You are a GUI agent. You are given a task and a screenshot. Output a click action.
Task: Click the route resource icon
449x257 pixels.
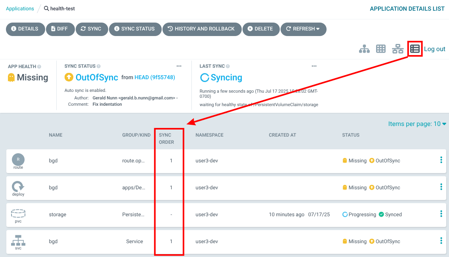pyautogui.click(x=18, y=160)
